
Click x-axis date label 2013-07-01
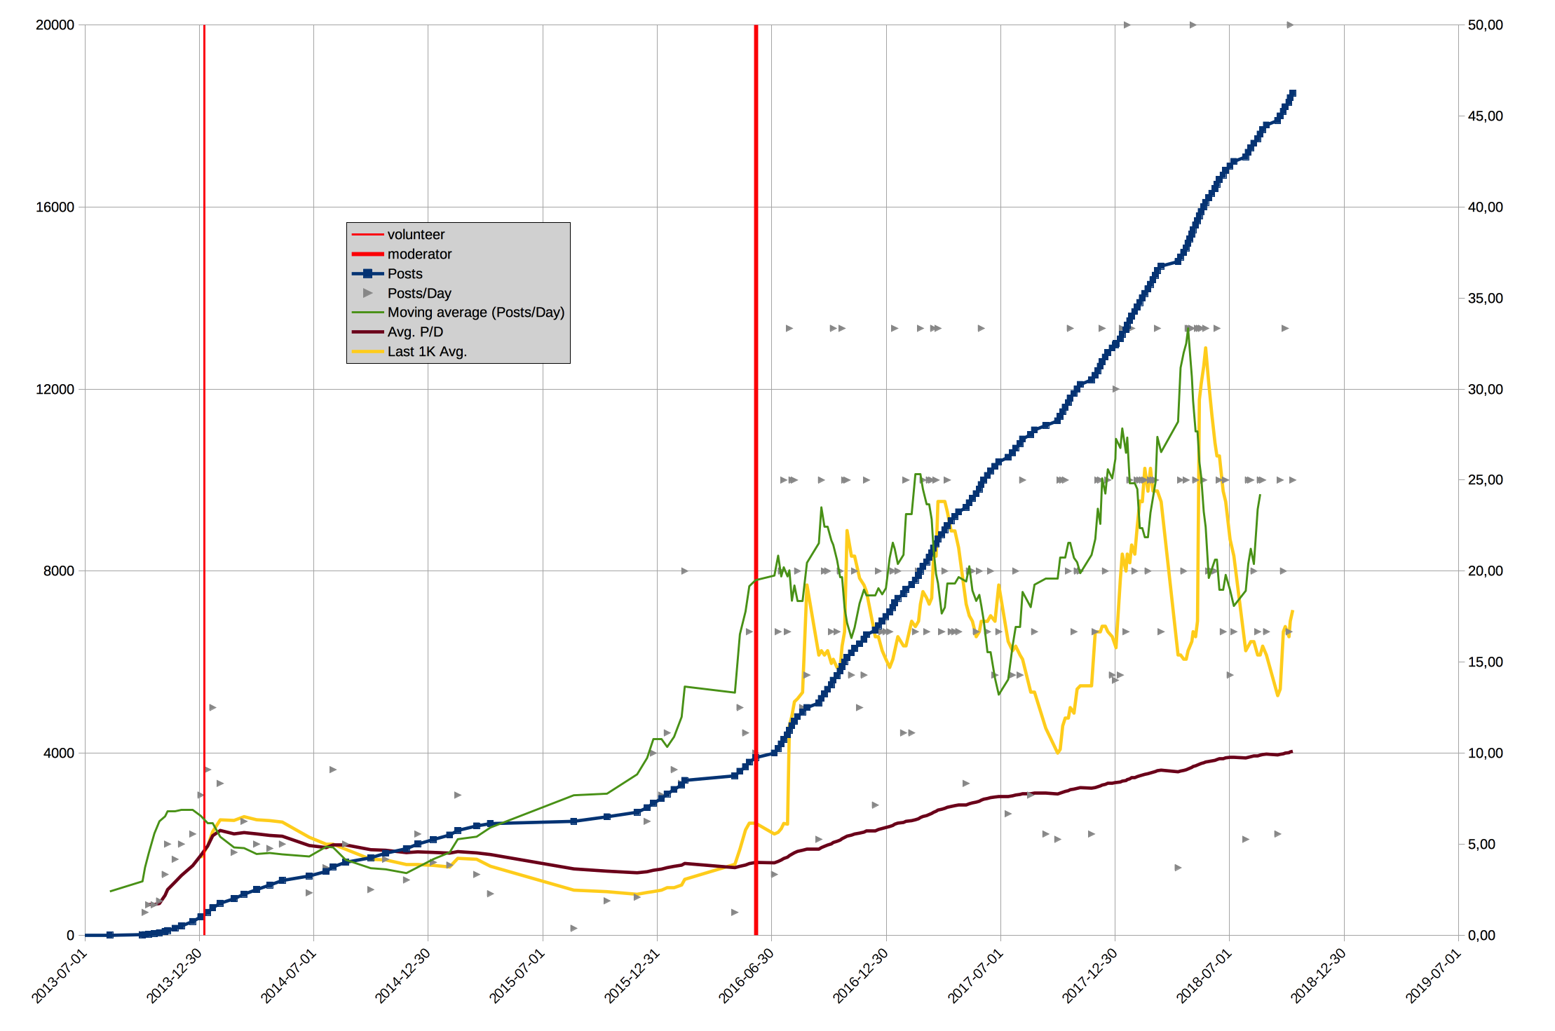[60, 976]
